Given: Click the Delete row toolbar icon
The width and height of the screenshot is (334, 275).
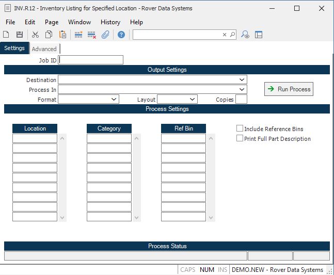Looking at the screenshot, I should point(92,35).
